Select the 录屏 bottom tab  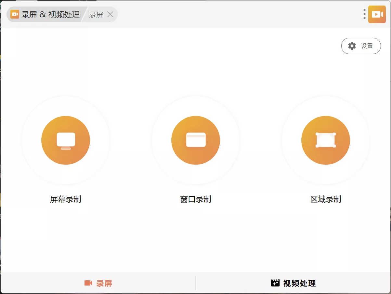[98, 283]
